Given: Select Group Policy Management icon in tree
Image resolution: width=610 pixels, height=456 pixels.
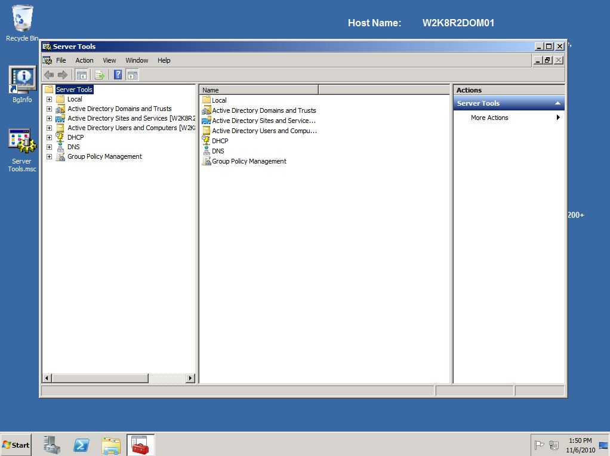Looking at the screenshot, I should [60, 156].
